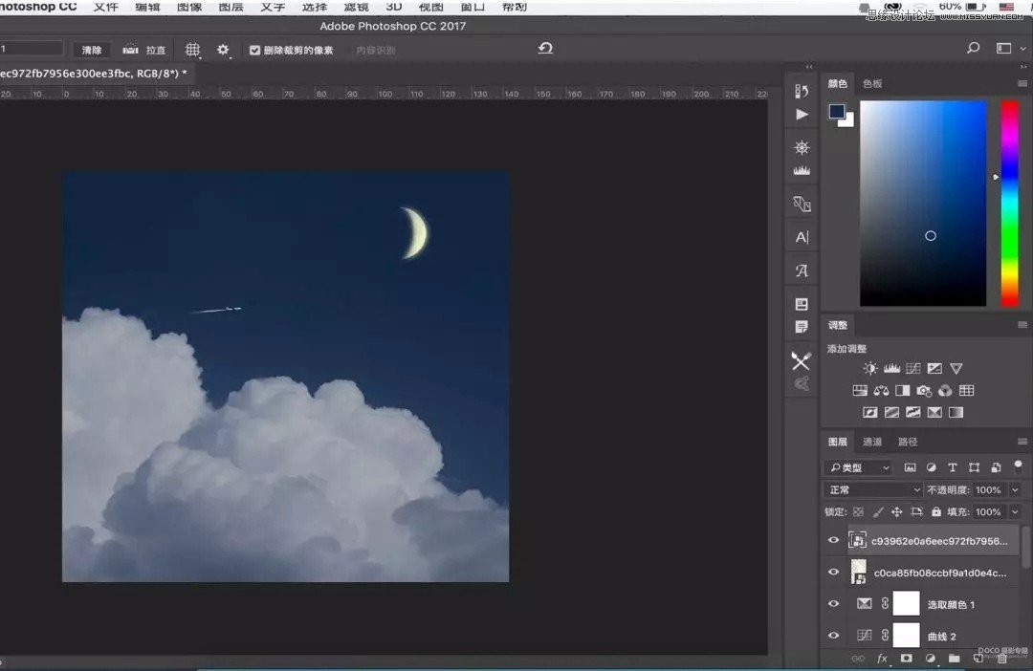
Task: Toggle lock position for the layer
Action: click(x=896, y=511)
